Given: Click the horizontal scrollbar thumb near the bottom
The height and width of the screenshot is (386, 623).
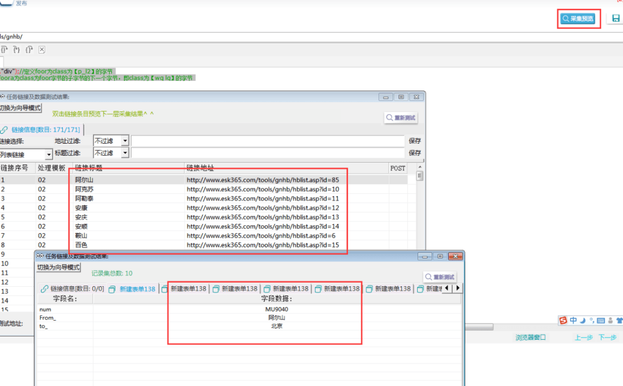Looking at the screenshot, I should coord(479,327).
